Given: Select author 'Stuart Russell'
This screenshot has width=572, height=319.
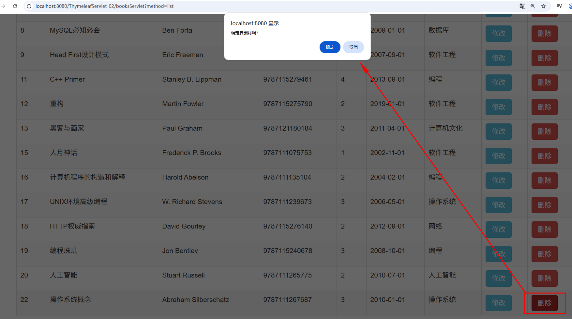Looking at the screenshot, I should (x=184, y=275).
